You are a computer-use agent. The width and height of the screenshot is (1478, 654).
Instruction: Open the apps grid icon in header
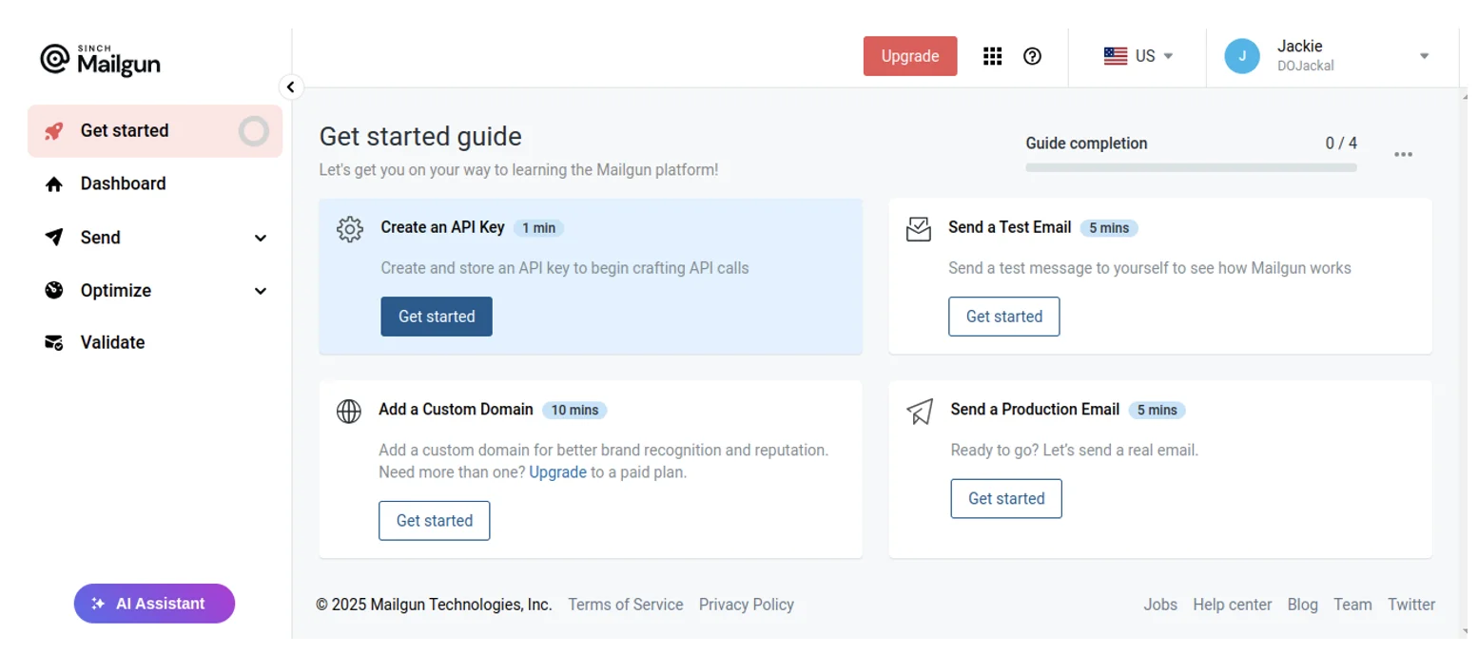(x=993, y=56)
